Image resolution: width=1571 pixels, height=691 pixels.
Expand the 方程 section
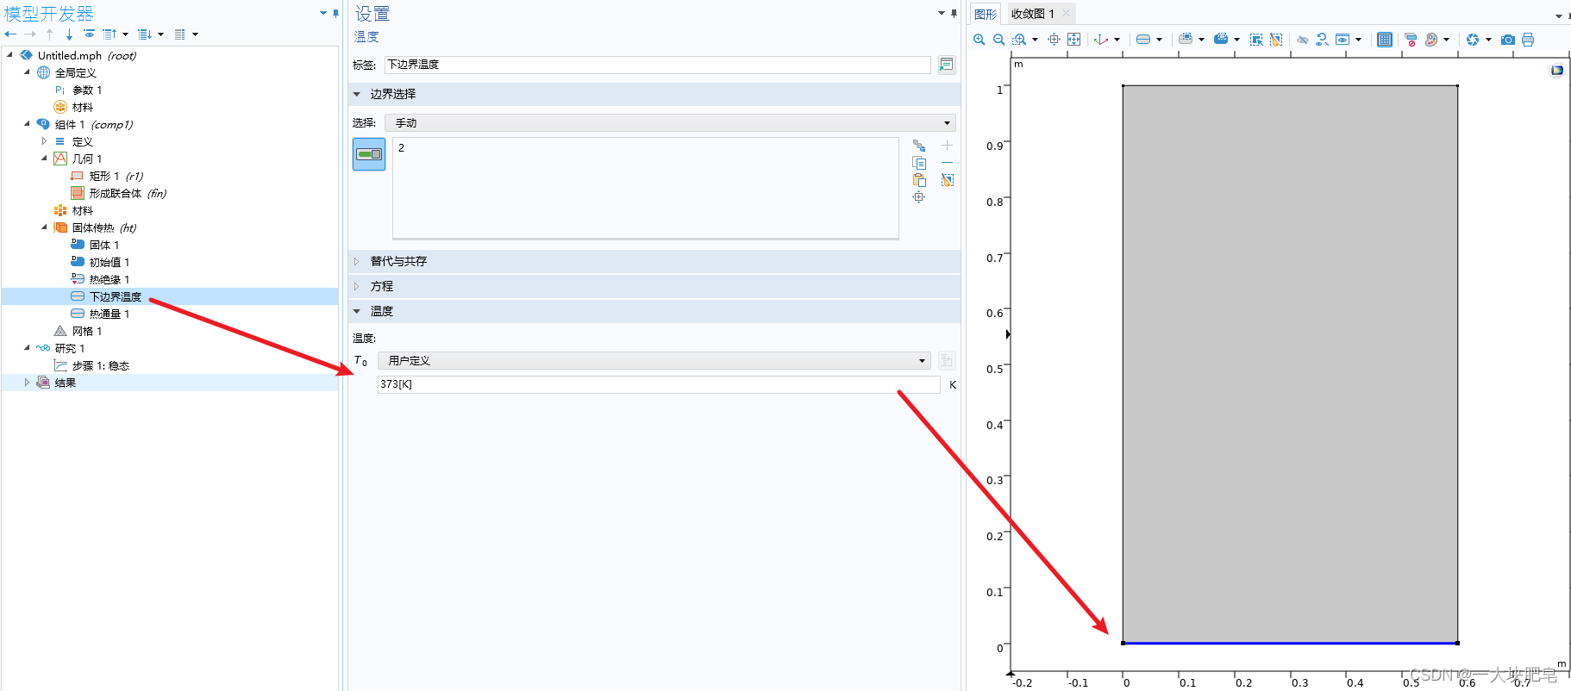[x=357, y=286]
